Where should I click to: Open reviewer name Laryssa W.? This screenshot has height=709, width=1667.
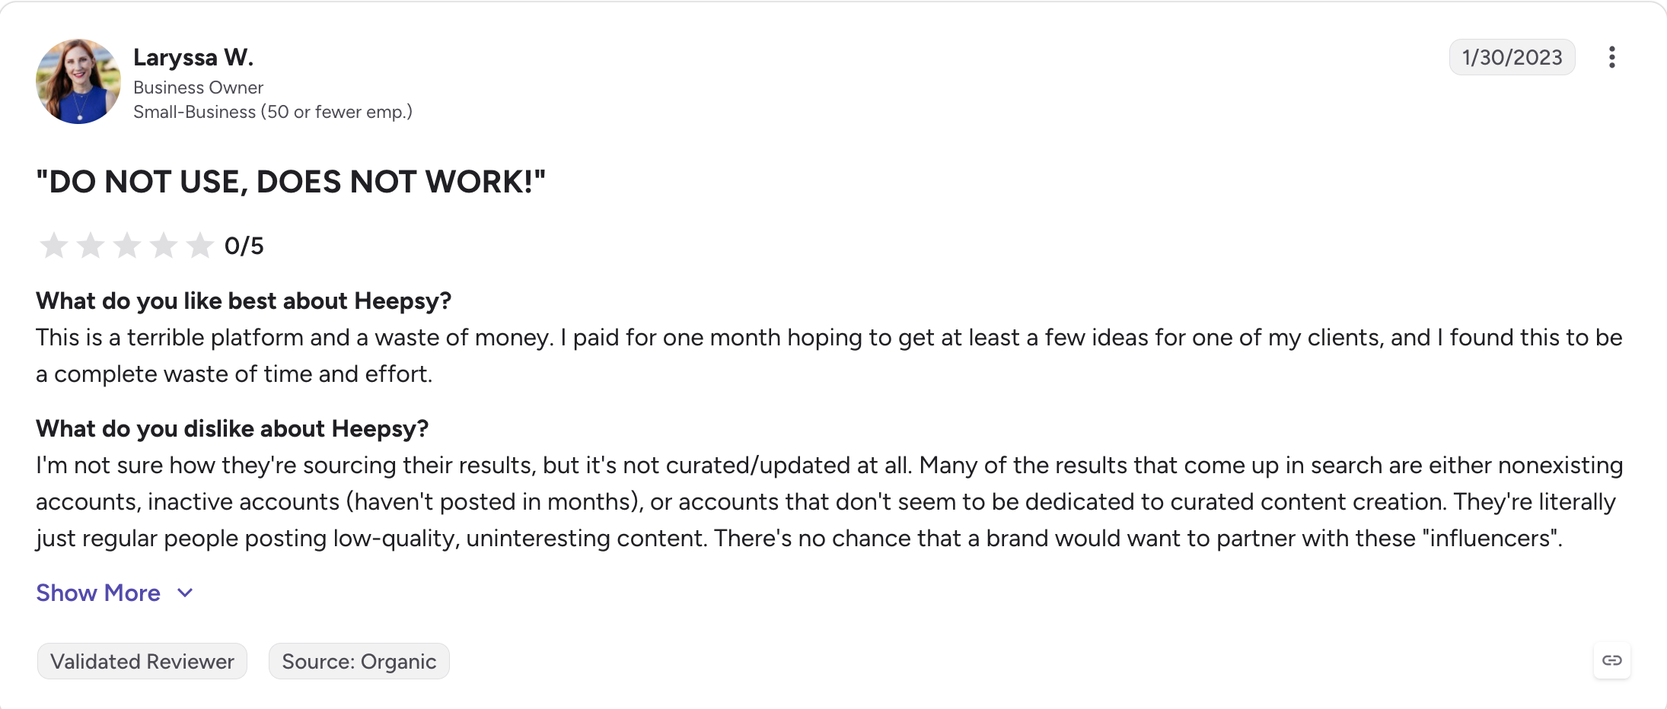[193, 57]
